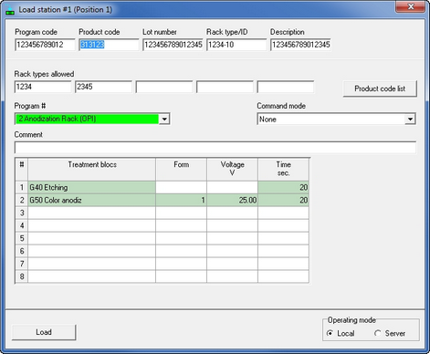The image size is (430, 354).
Task: Select the Local operating mode
Action: [x=330, y=333]
